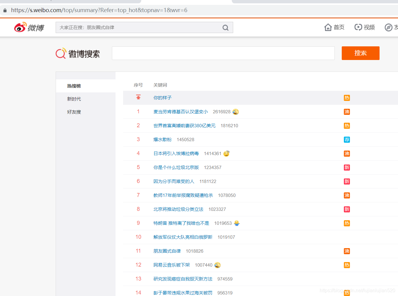Click the magnifier in the top search bar
The width and height of the screenshot is (398, 296).
[225, 27]
